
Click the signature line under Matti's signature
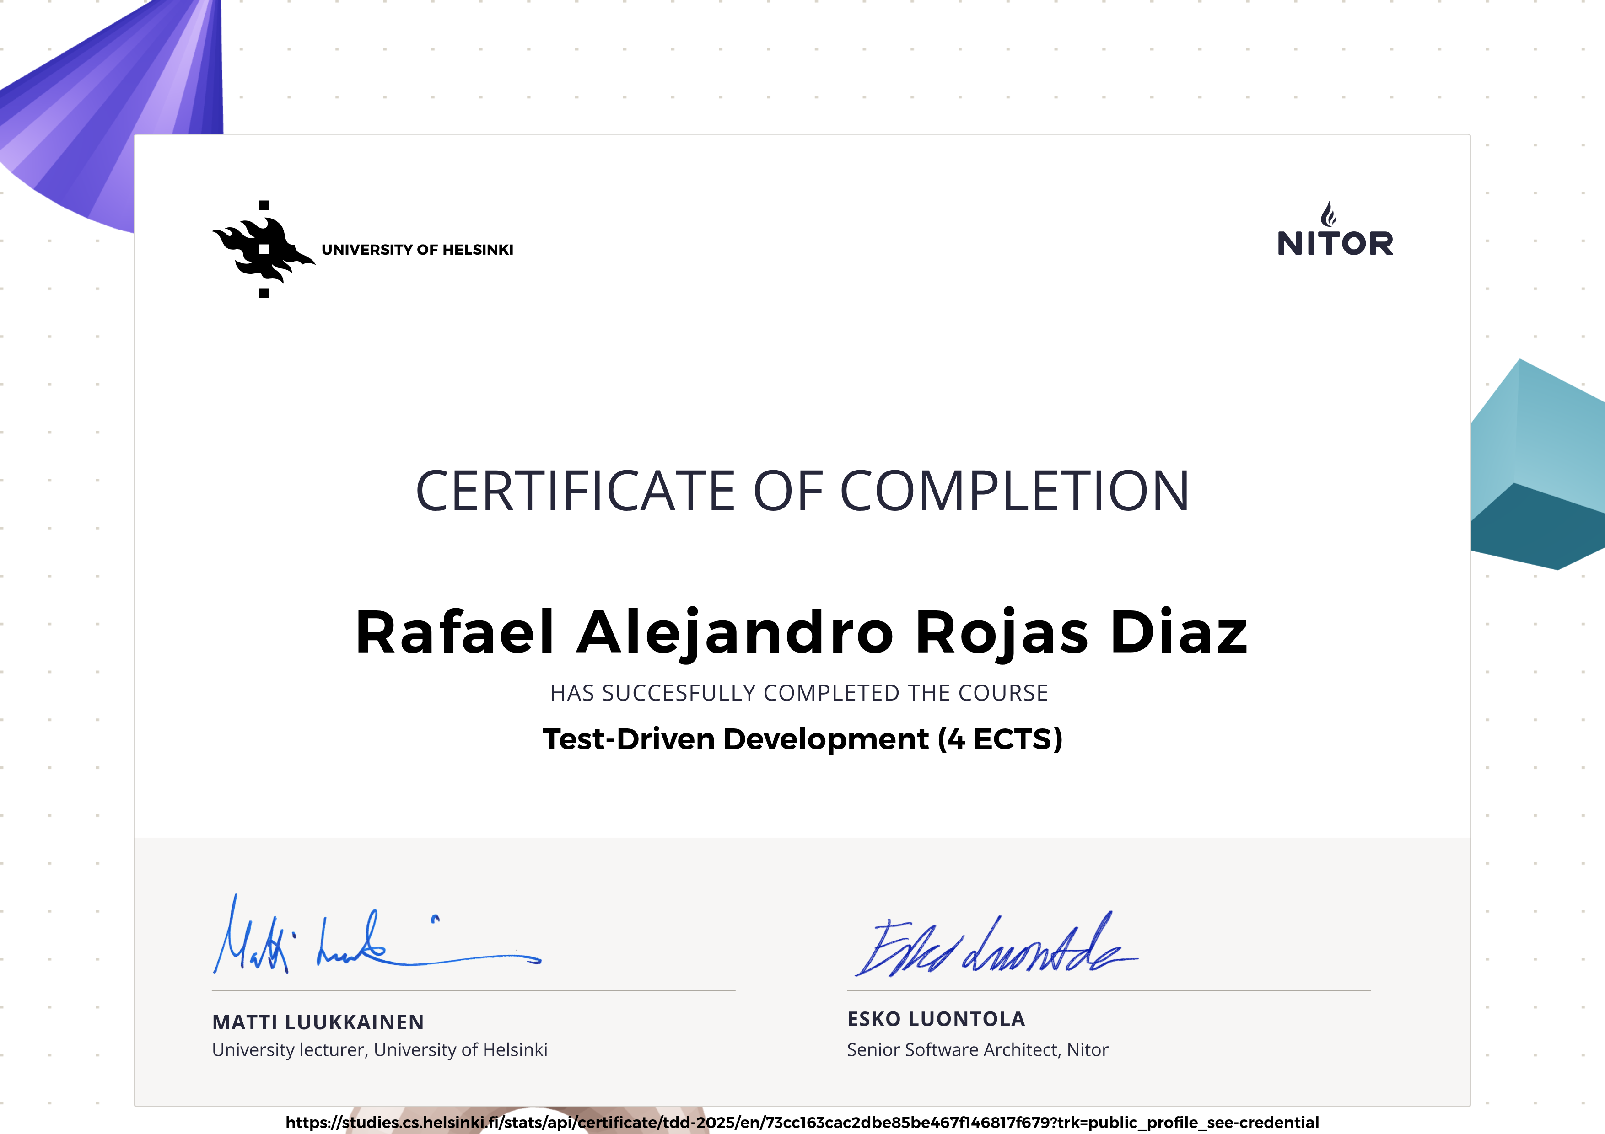click(473, 990)
